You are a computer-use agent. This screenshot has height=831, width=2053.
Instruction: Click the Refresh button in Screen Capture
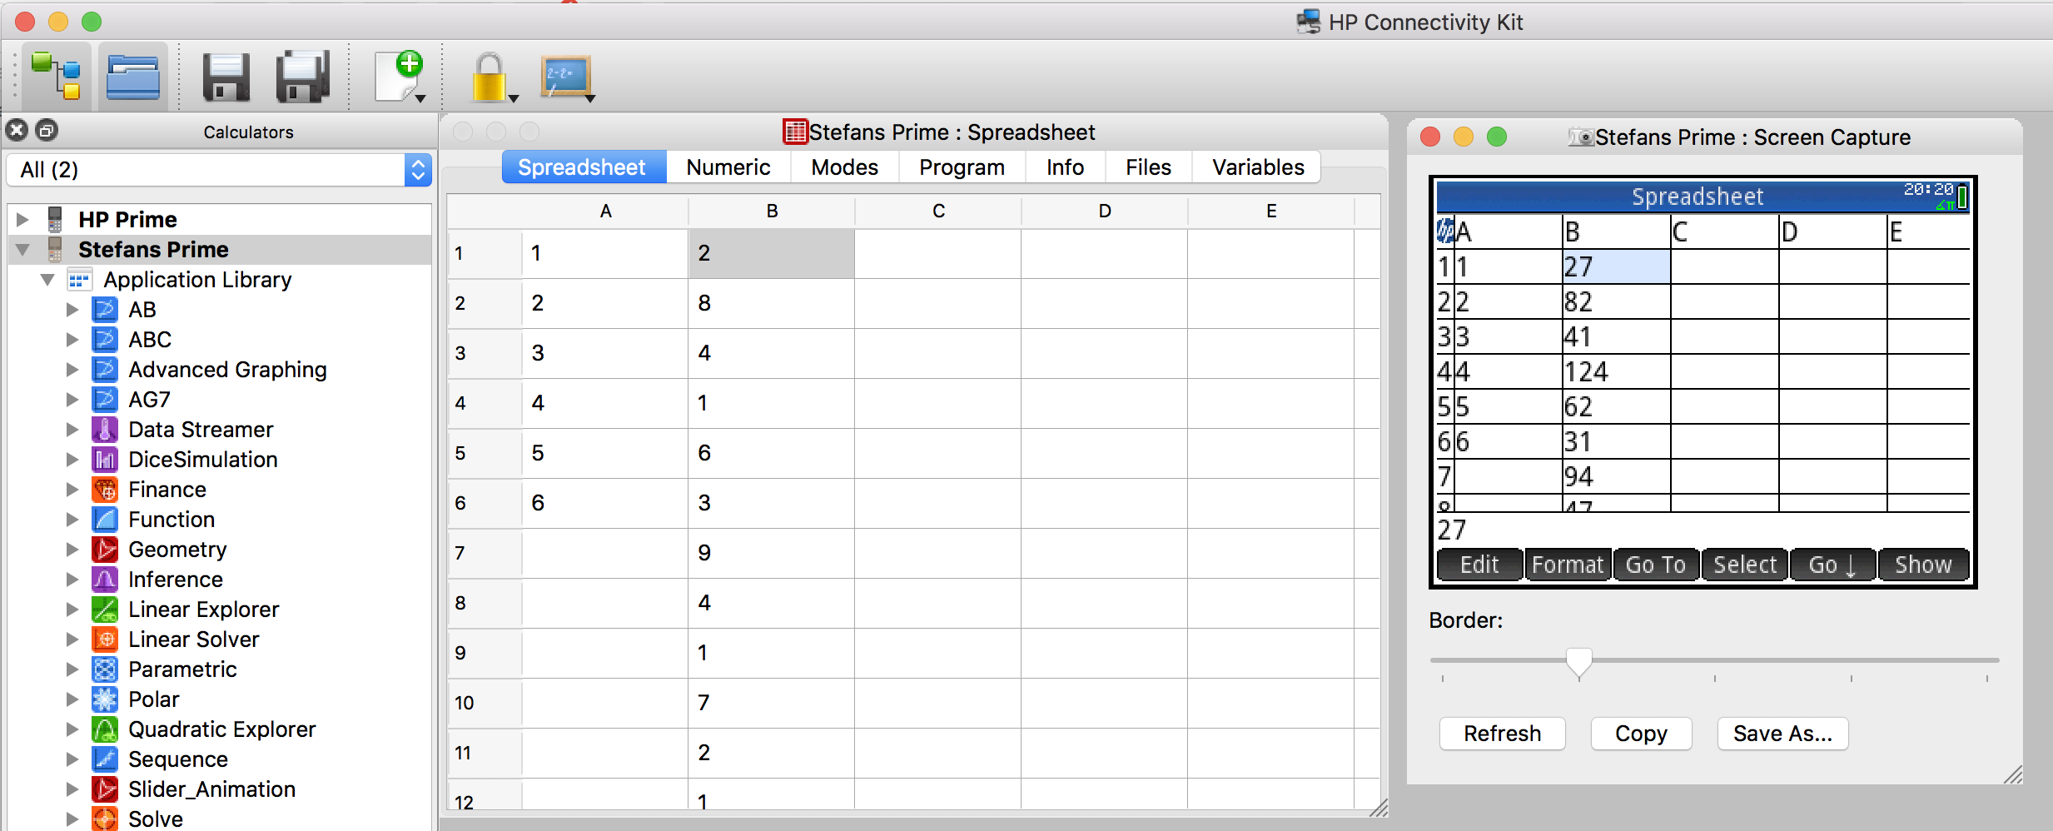1501,734
